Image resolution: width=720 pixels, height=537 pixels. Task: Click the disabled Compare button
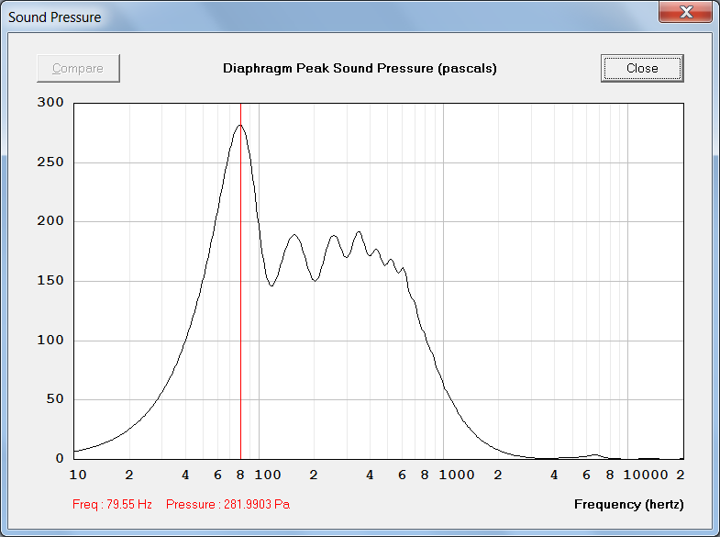(78, 69)
